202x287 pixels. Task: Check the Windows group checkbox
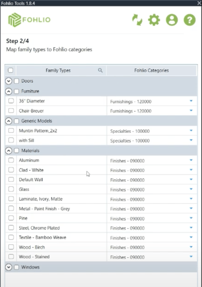pos(17,267)
